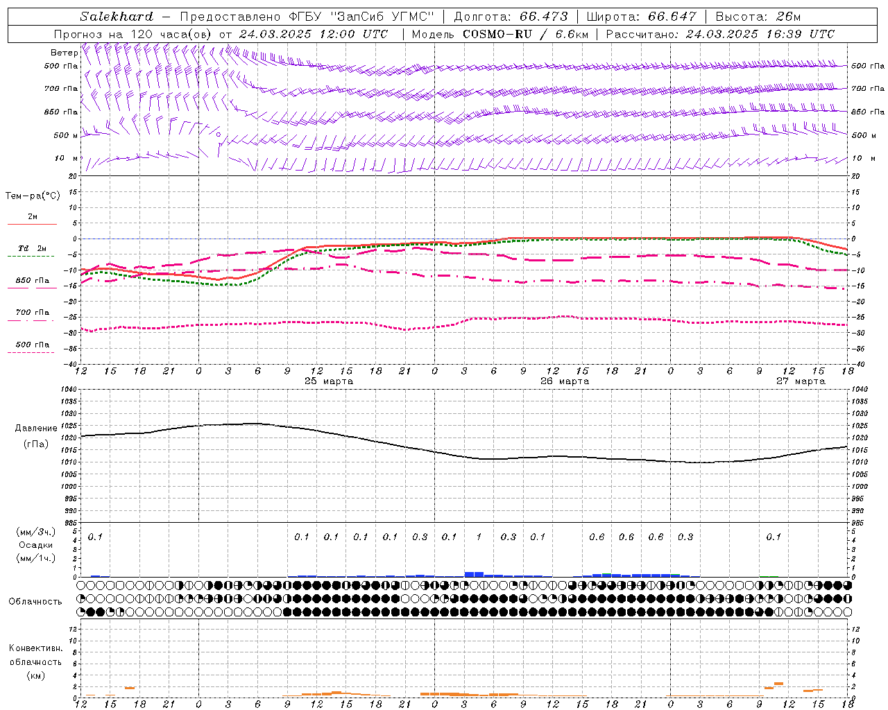Screen dimensions: 888x710
Task: Click the "Тем-ра(°C)" temperature panel label
Action: 33,196
